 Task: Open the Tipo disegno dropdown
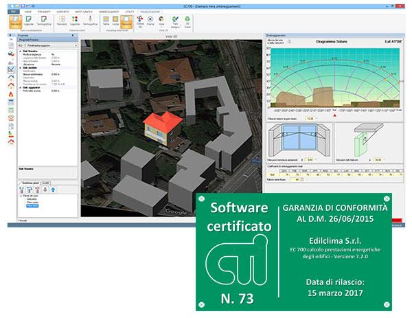pos(175,22)
